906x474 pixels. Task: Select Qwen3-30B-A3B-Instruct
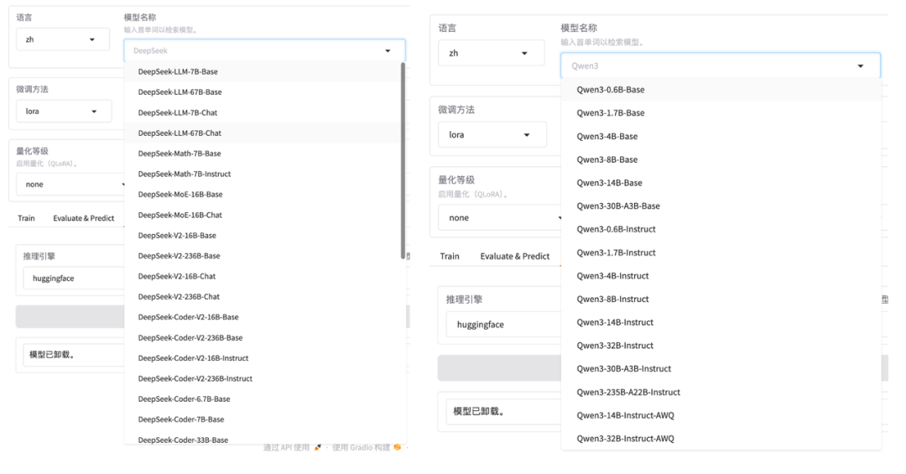click(x=721, y=369)
